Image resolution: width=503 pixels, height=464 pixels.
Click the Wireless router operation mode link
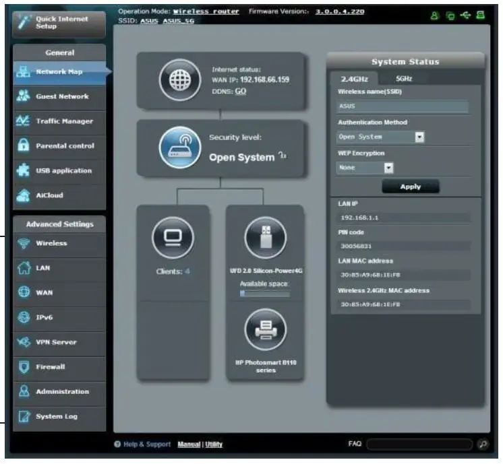[x=206, y=11]
